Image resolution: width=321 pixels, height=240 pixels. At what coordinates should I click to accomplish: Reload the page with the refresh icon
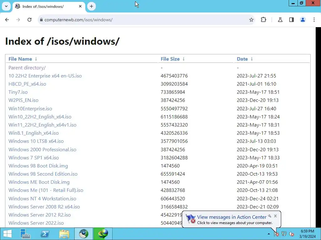[29, 20]
